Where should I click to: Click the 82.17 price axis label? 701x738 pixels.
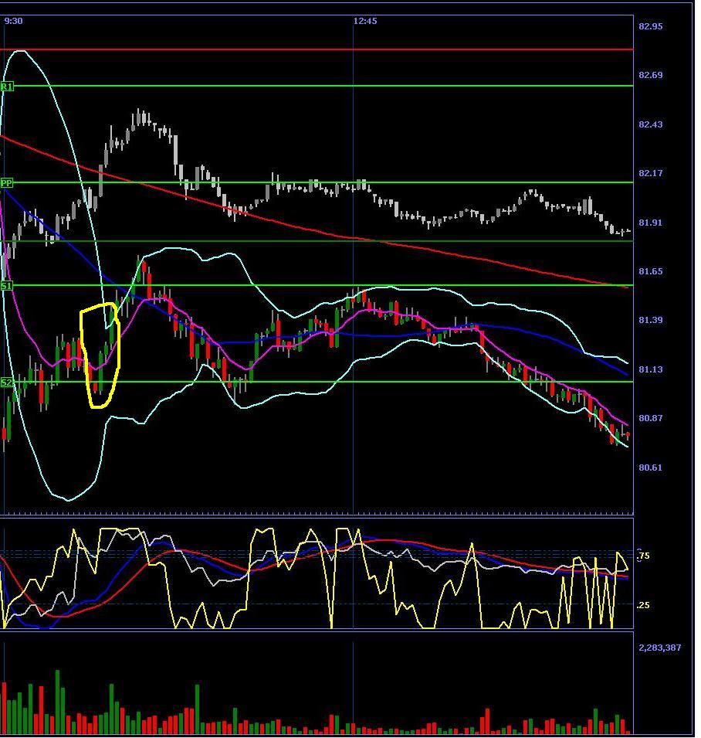(x=651, y=173)
